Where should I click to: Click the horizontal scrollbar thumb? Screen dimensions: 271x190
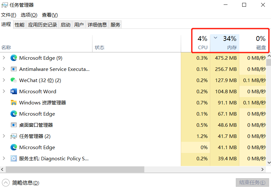tap(75, 169)
